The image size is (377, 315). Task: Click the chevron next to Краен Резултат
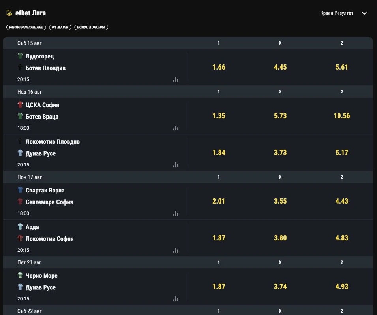(x=364, y=13)
